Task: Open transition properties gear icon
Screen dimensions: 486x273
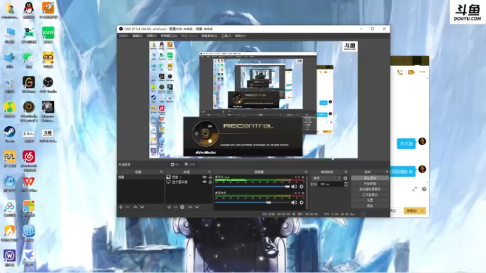Action: pyautogui.click(x=345, y=178)
